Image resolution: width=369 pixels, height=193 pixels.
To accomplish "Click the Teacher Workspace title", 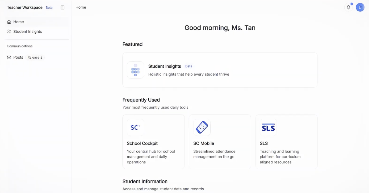I will click(25, 7).
